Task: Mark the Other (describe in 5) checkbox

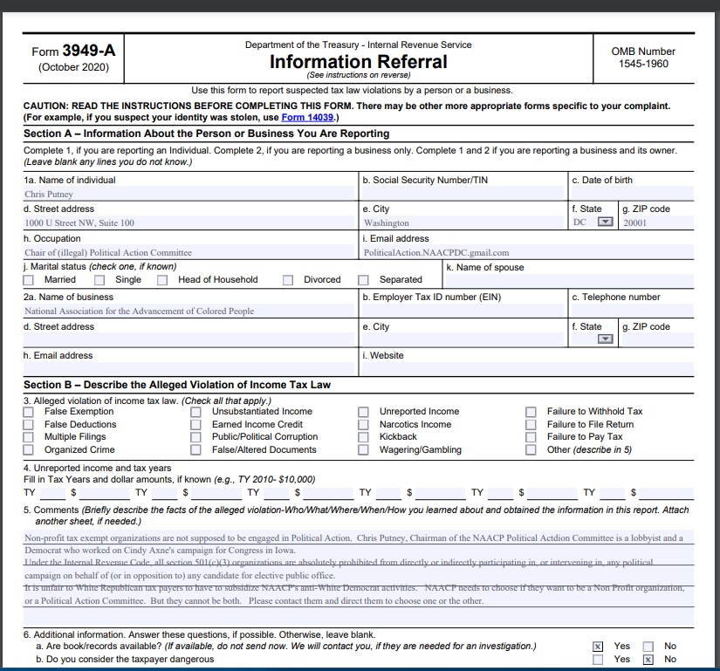Action: (531, 449)
